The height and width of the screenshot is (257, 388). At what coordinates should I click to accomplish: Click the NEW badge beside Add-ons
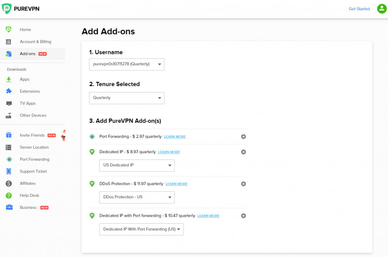coord(42,54)
